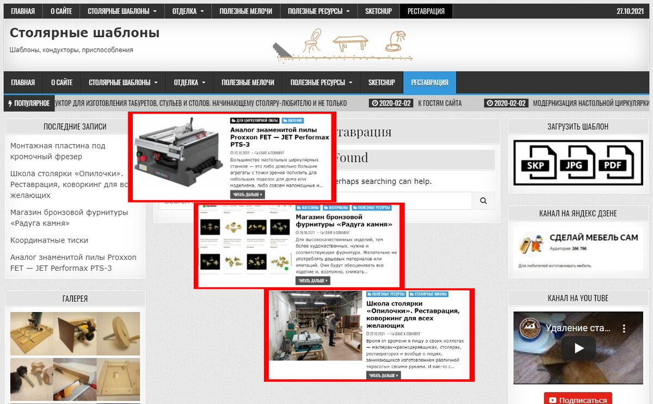
Task: Click the magnifier search button
Action: [483, 201]
